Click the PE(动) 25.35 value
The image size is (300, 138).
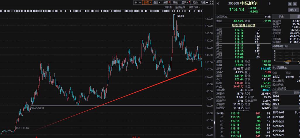(268, 97)
